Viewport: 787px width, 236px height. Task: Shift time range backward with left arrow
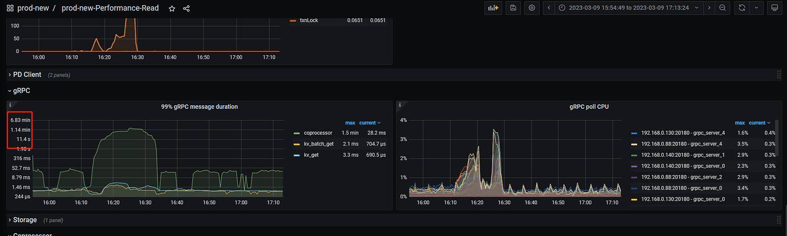549,8
